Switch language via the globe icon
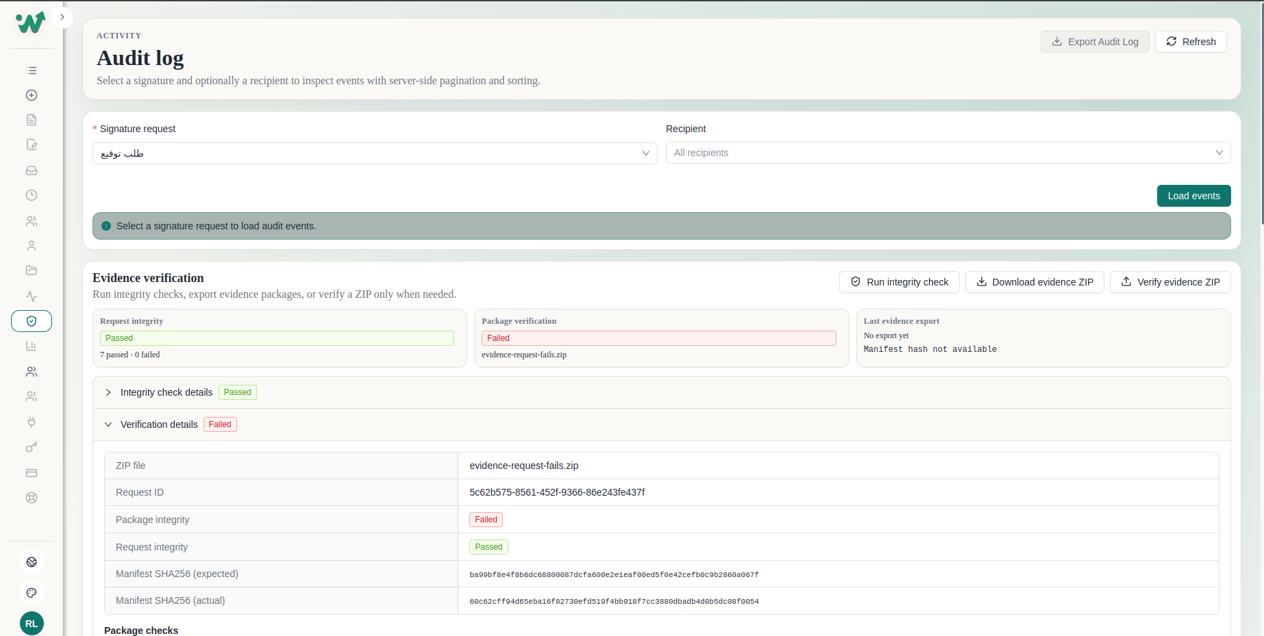 [32, 561]
